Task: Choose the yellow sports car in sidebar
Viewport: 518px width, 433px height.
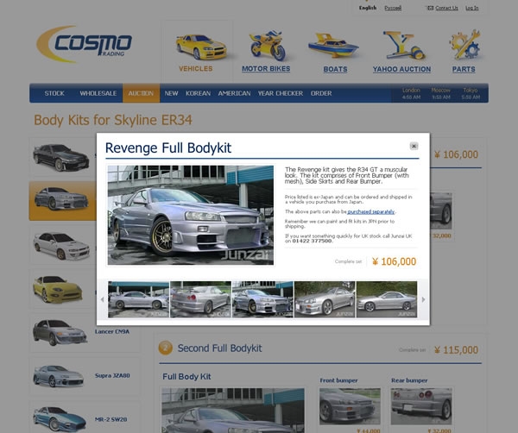Action: pos(58,289)
